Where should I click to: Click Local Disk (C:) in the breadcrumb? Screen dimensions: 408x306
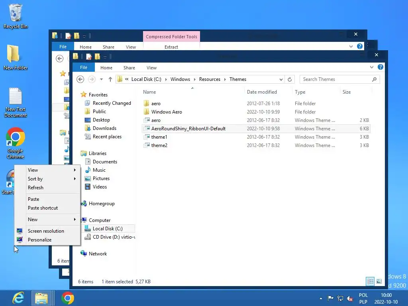[x=146, y=79]
